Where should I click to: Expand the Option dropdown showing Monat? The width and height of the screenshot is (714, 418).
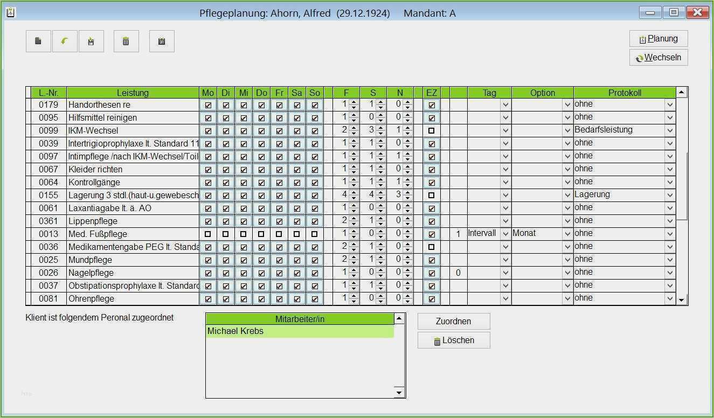coord(567,234)
